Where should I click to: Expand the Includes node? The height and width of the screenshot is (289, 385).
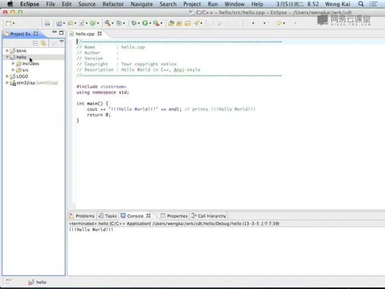13,64
